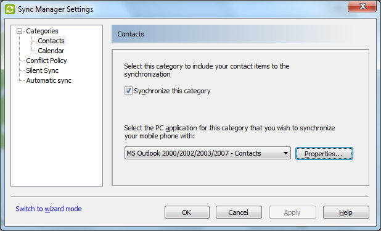Switch to wizard mode via link

[49, 209]
